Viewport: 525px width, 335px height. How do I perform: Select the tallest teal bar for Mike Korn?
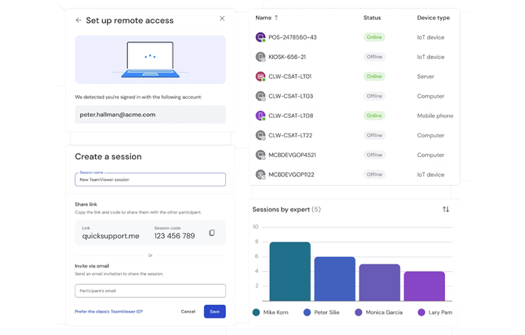point(290,271)
